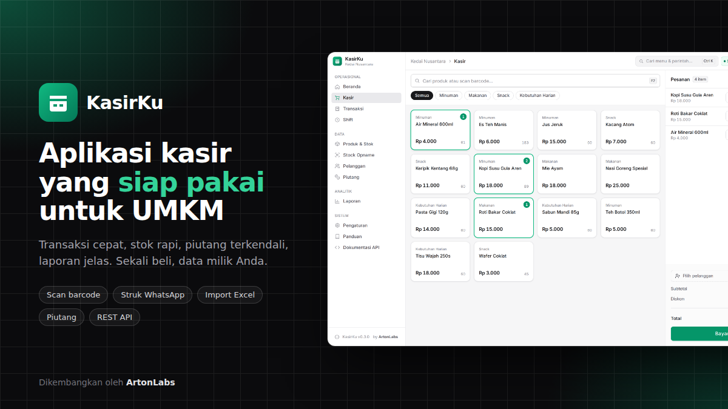Add Pasta Gigi 120g product card
728x409 pixels.
coord(440,218)
